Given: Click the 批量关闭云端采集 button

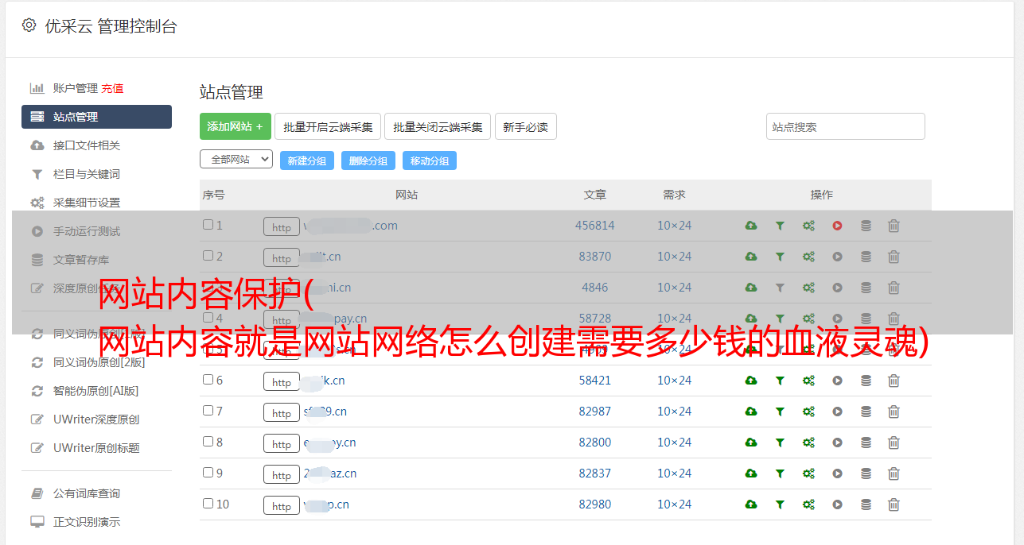Looking at the screenshot, I should pos(438,126).
